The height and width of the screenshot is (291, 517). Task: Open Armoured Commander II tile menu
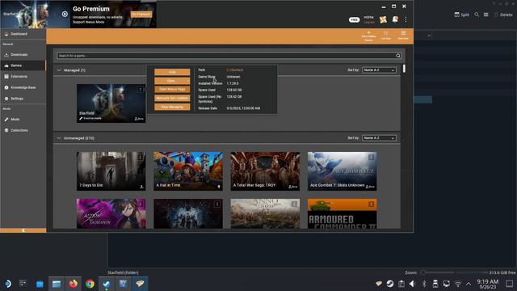372,205
